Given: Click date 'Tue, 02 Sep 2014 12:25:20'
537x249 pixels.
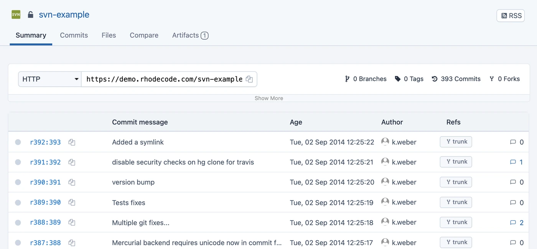Looking at the screenshot, I should 332,182.
